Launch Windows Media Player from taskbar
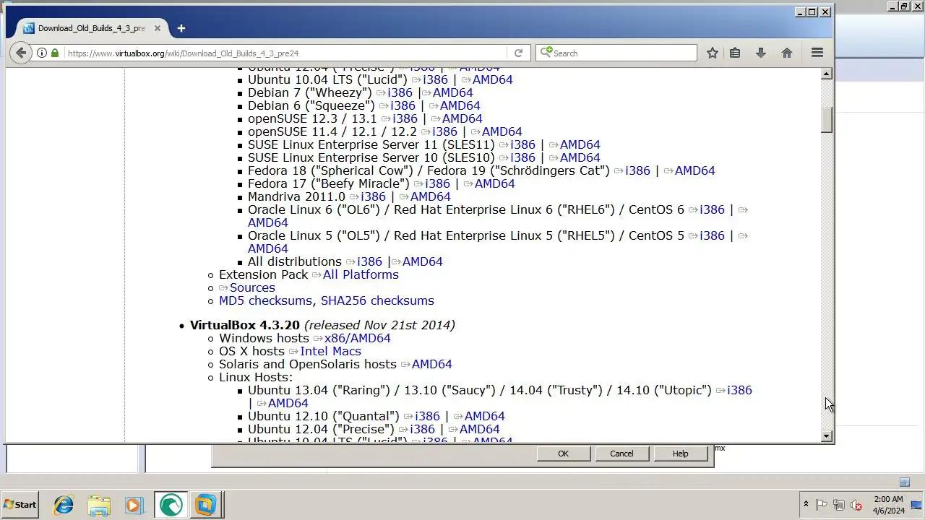The image size is (925, 520). pos(134,505)
